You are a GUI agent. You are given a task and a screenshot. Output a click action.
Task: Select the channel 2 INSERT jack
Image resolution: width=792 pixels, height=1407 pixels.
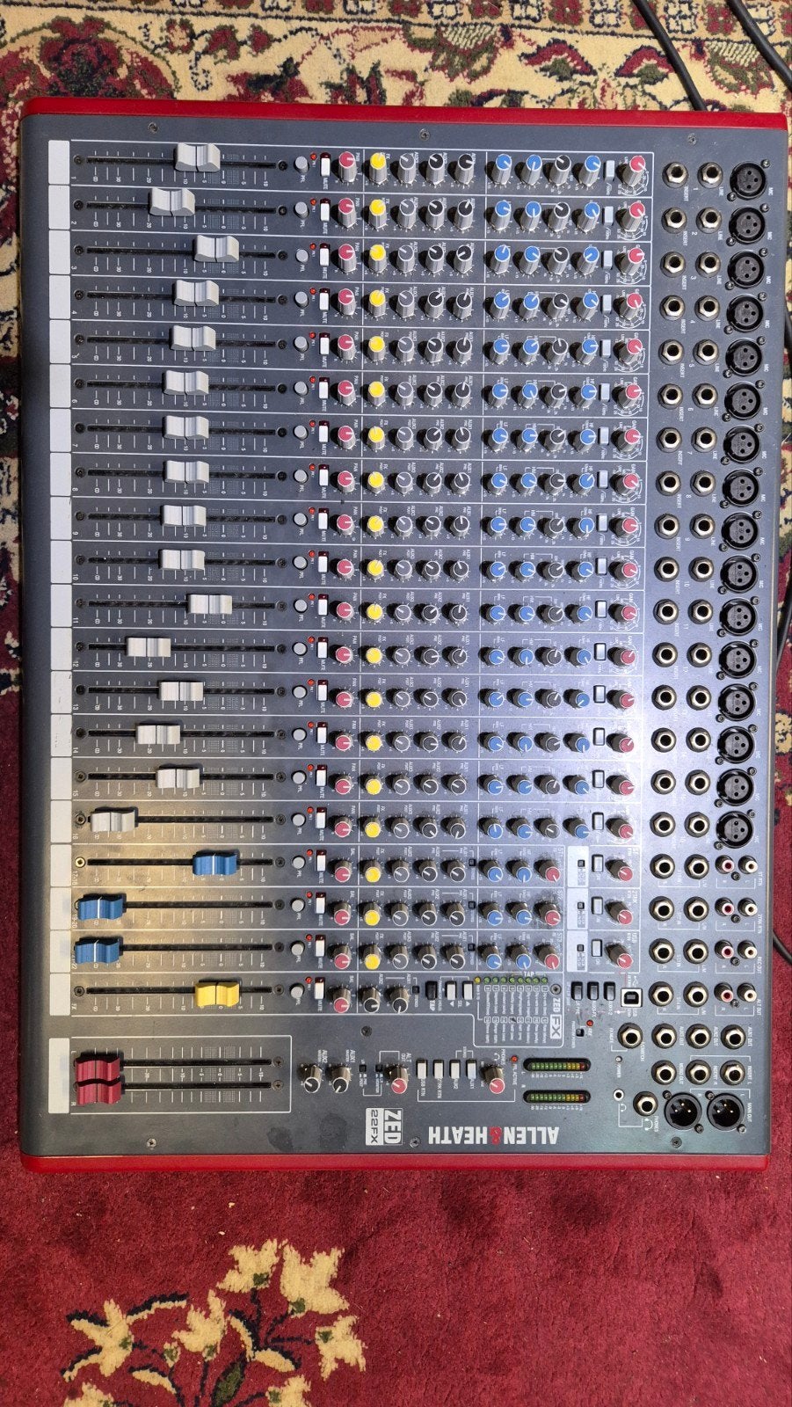[x=673, y=217]
